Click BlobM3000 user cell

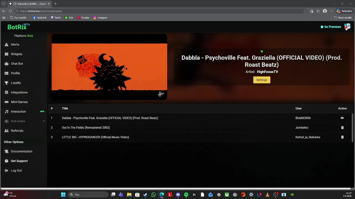click(303, 118)
